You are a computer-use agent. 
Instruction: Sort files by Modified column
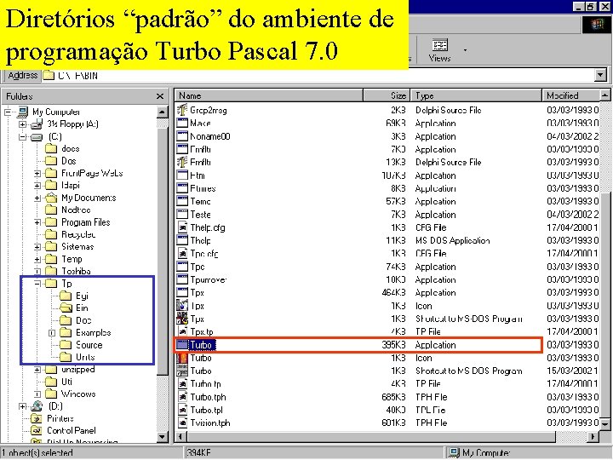[x=570, y=95]
